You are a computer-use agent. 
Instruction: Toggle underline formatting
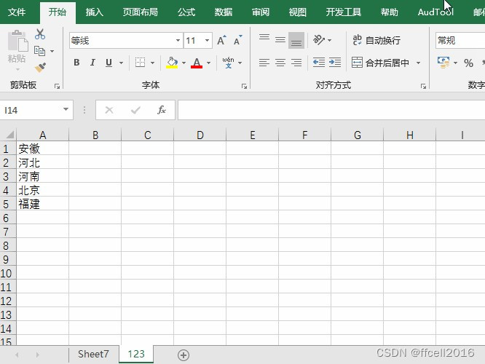pos(109,63)
